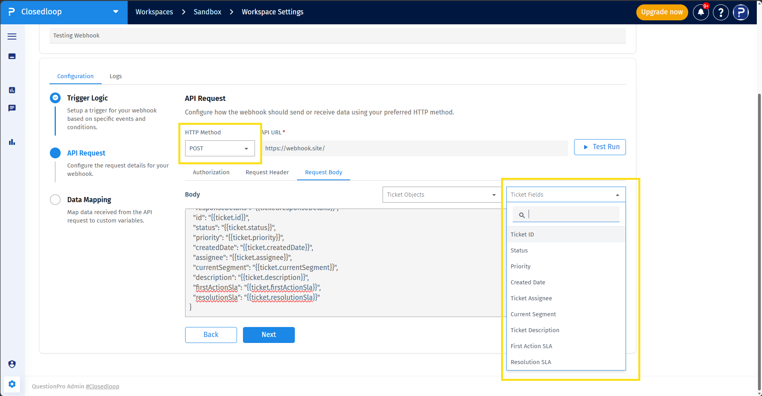The height and width of the screenshot is (396, 762).
Task: Open the chat messages icon in sidebar
Action: tap(12, 108)
